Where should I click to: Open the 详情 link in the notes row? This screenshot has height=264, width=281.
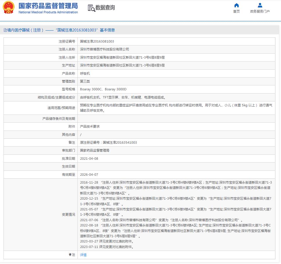[x=83, y=255]
